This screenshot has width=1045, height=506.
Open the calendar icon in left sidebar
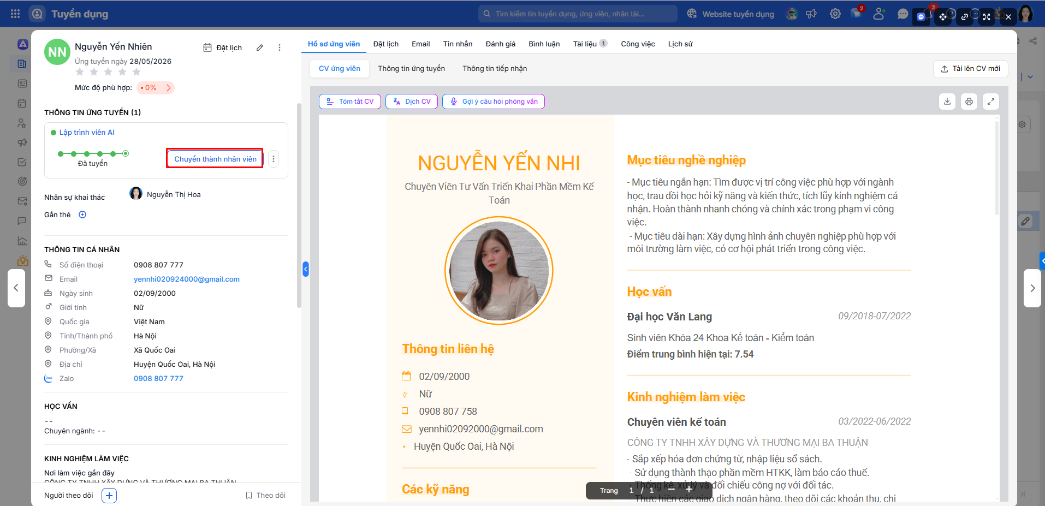(x=22, y=103)
